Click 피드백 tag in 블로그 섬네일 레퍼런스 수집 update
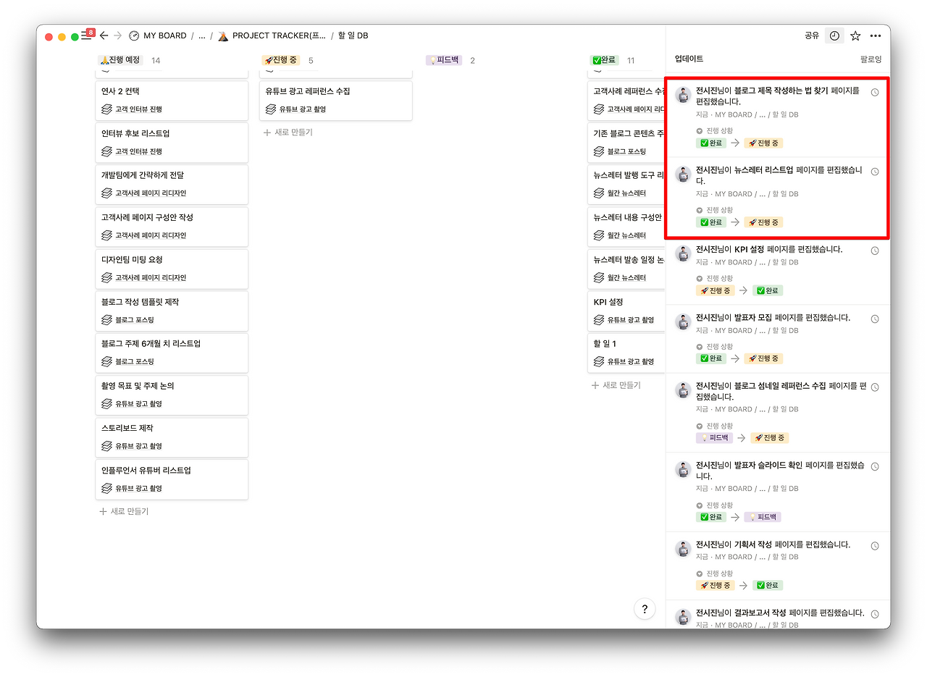Viewport: 927px width, 677px height. tap(715, 437)
